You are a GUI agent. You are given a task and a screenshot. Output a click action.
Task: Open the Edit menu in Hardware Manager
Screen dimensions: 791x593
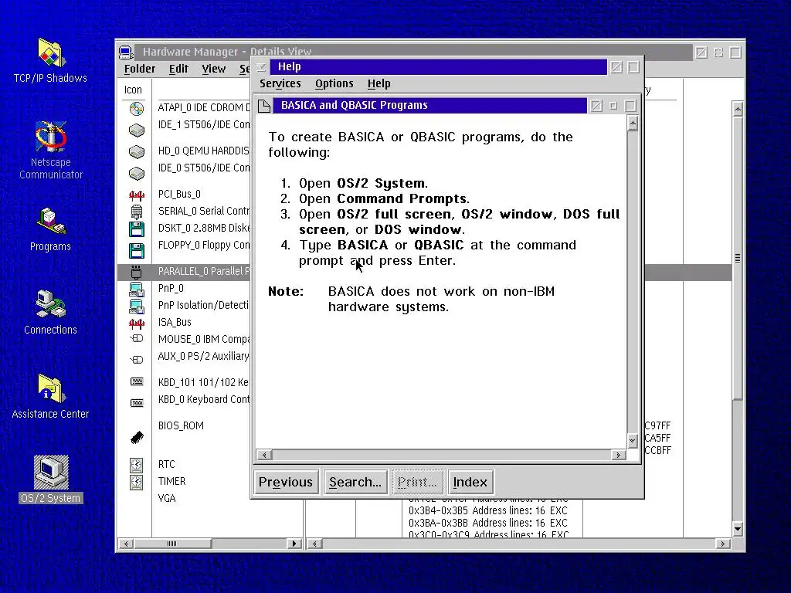(x=178, y=69)
